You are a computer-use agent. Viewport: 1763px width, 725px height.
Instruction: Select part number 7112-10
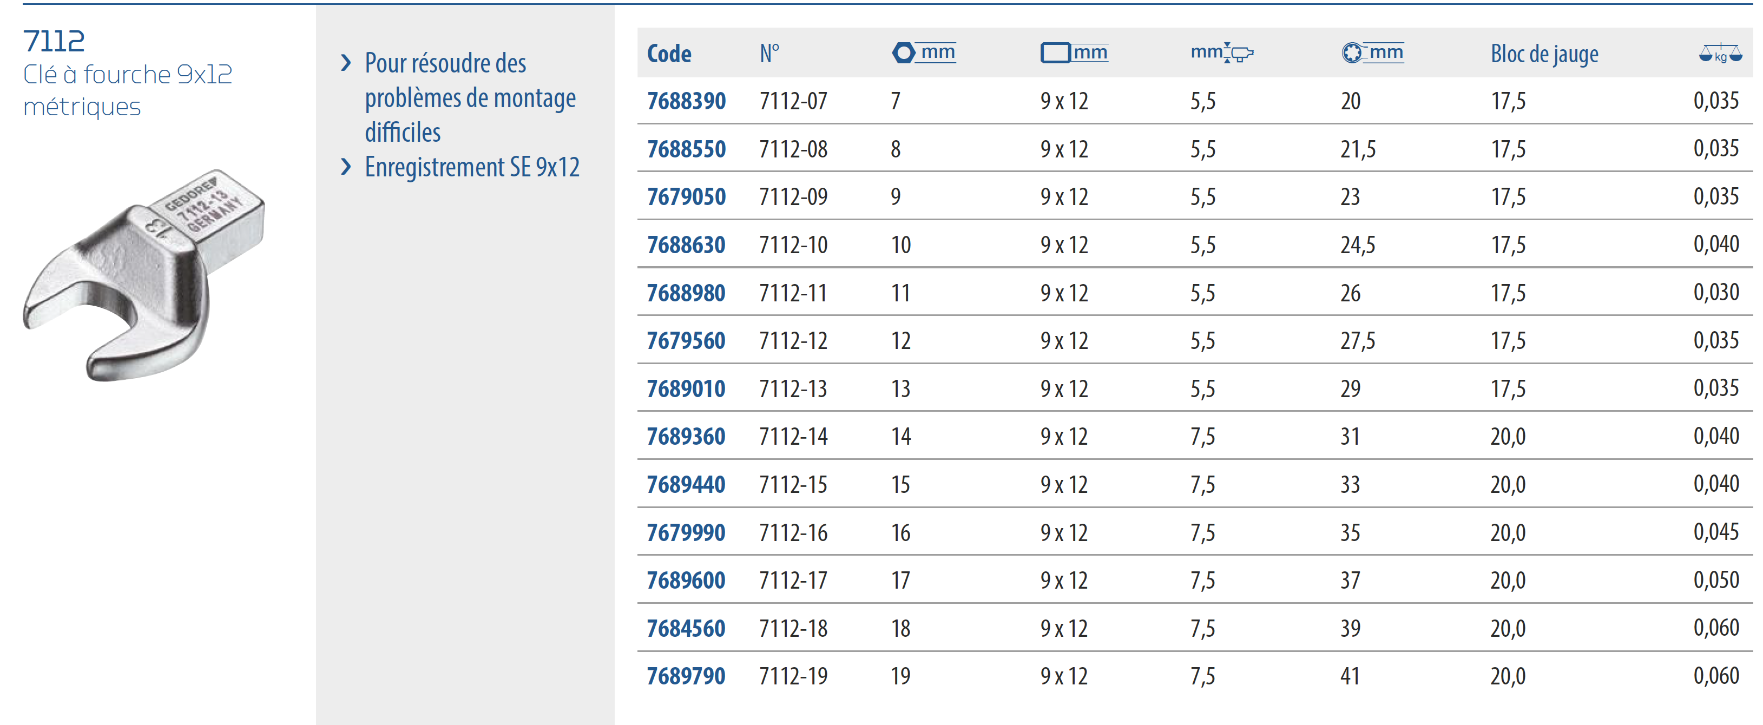tap(794, 245)
